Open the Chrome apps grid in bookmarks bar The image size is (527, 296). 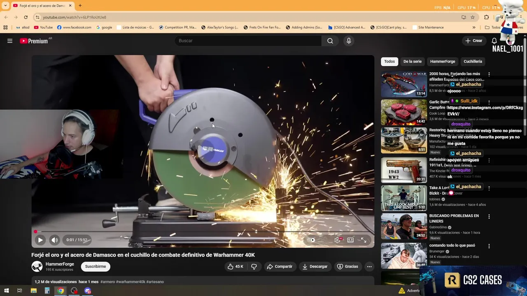[x=5, y=28]
